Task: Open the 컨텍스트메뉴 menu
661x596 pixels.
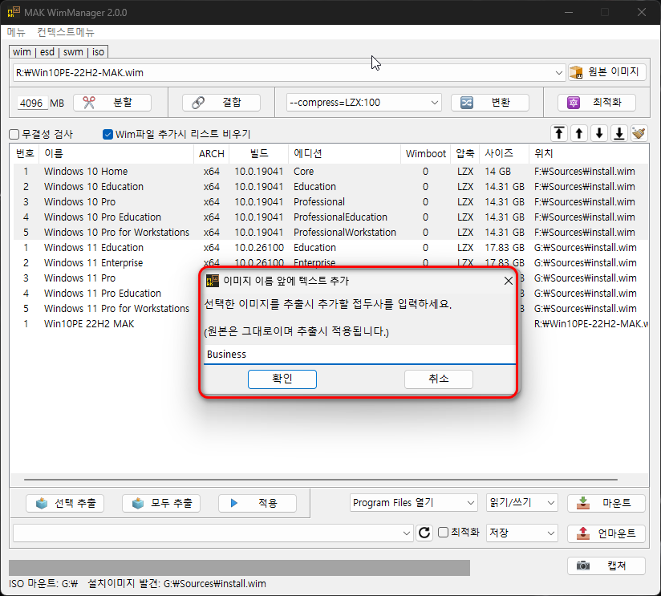Action: [x=66, y=32]
